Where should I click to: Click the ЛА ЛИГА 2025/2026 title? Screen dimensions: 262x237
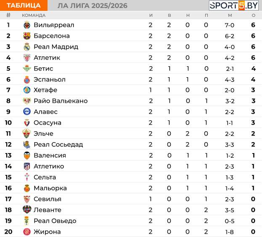point(93,6)
